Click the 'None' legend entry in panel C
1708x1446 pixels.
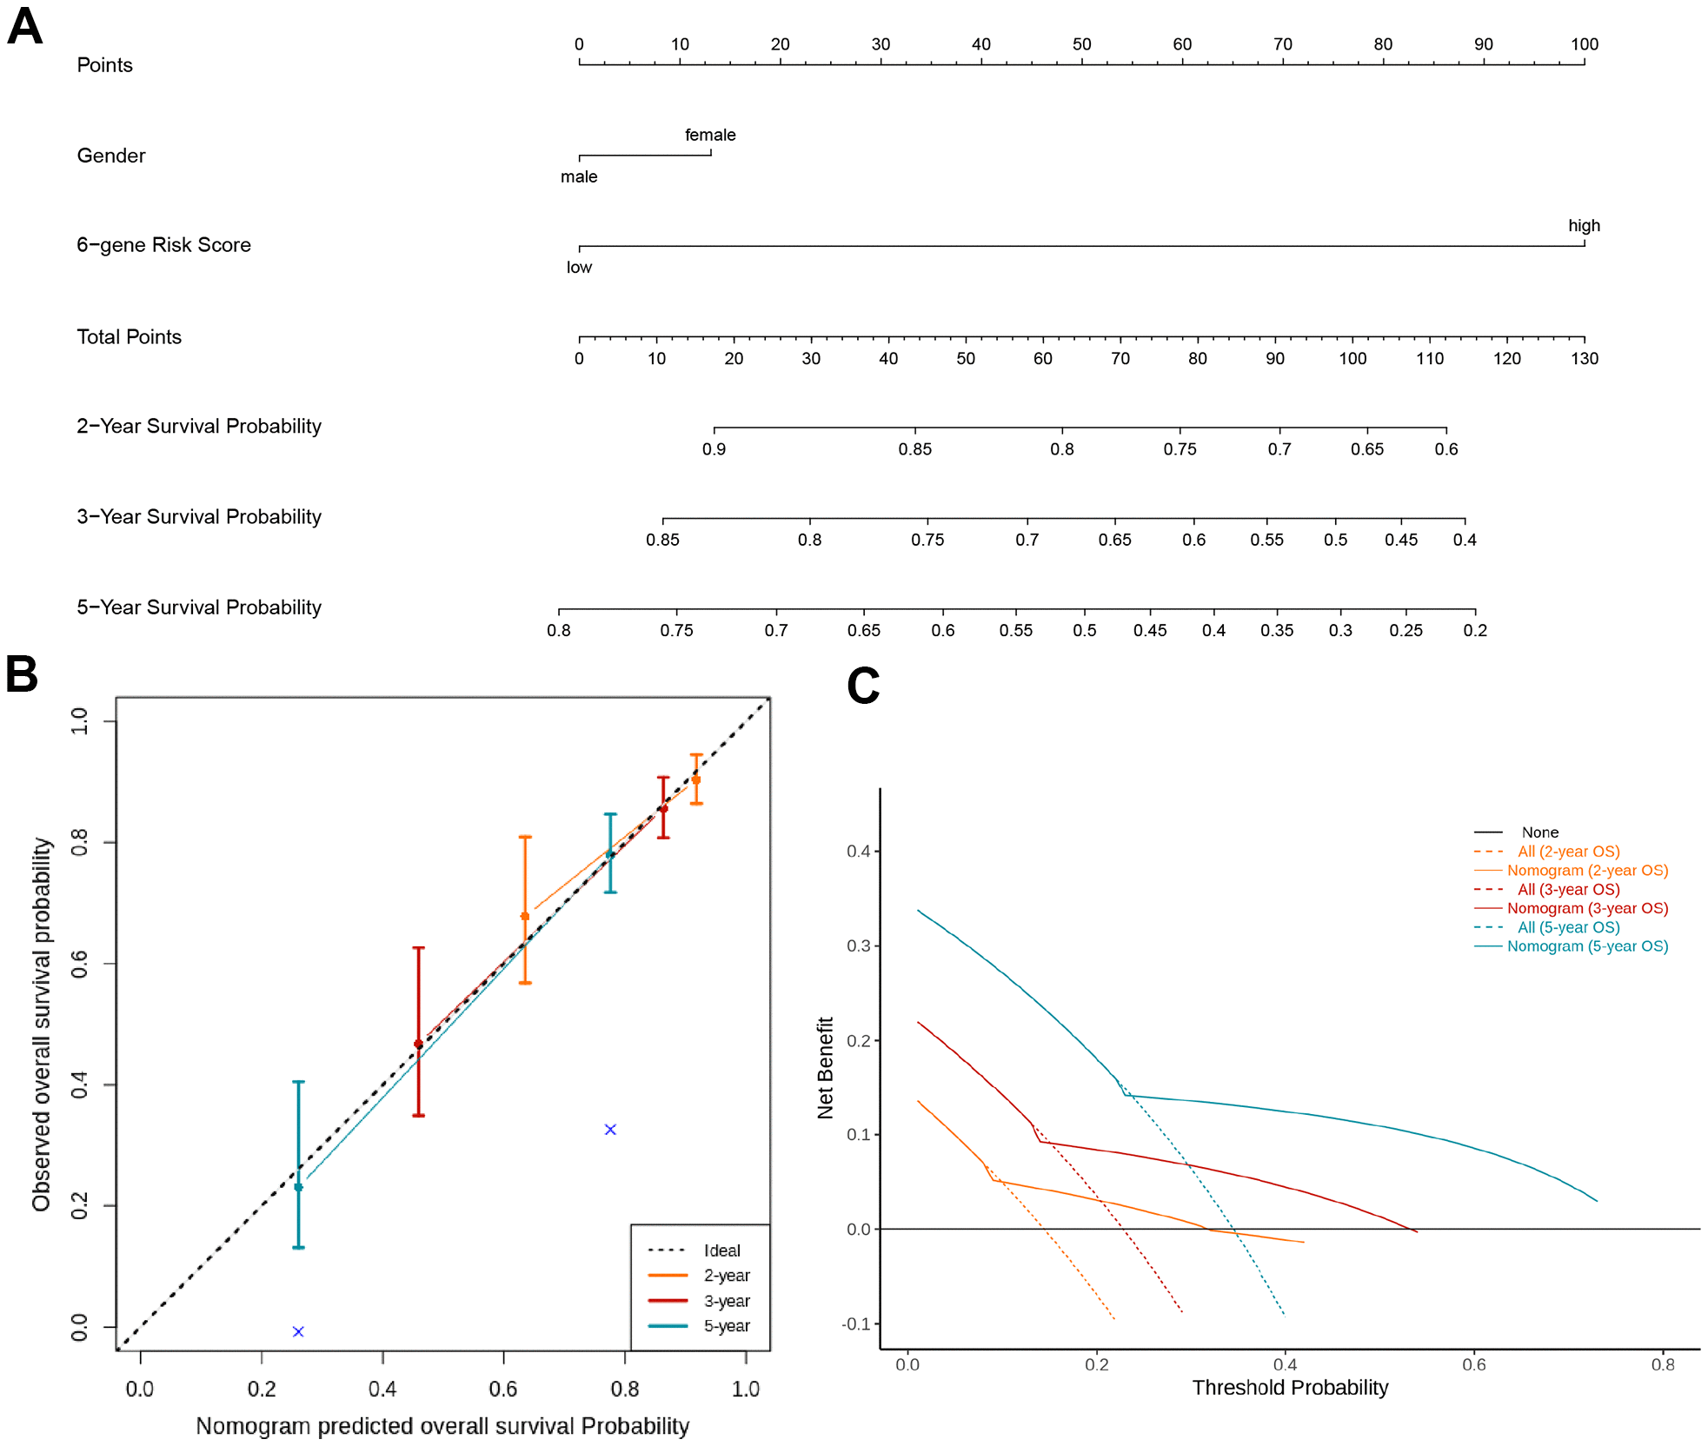point(1539,832)
